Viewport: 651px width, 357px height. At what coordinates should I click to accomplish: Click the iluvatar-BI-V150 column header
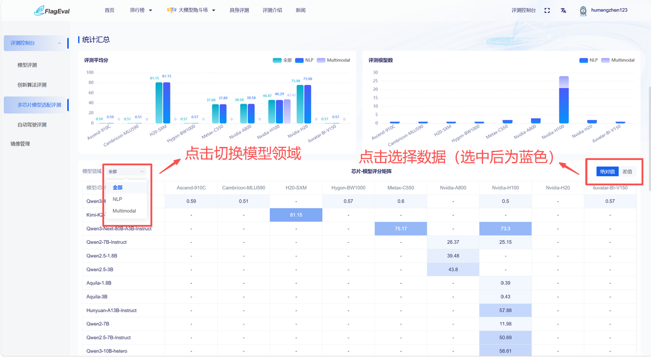coord(610,188)
